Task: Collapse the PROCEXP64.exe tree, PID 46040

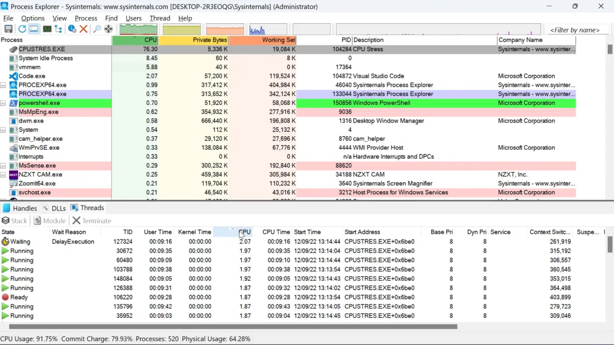Action: pos(3,85)
